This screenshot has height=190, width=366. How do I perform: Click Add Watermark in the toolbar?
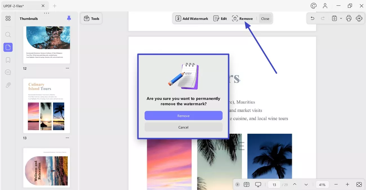pos(192,19)
